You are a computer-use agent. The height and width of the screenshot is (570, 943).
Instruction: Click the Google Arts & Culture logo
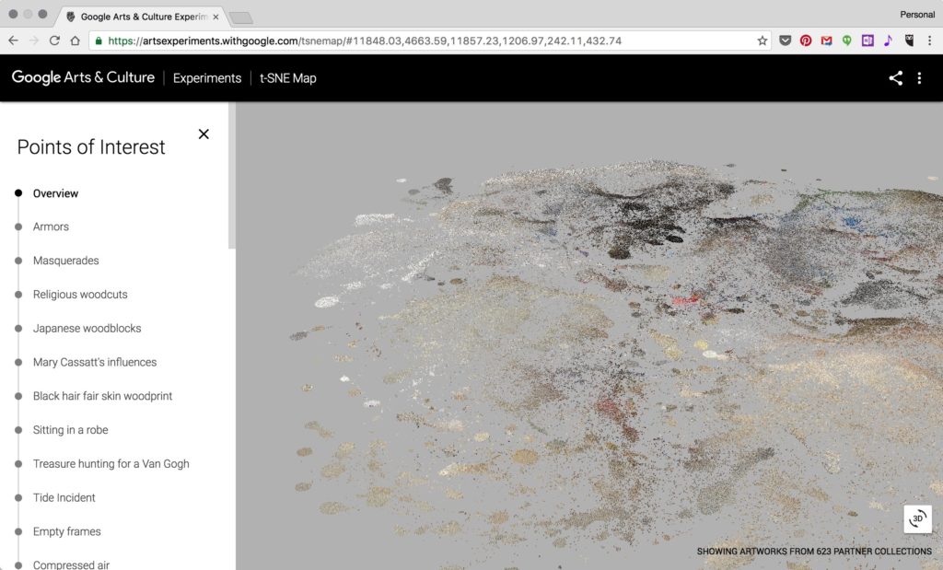pos(83,78)
